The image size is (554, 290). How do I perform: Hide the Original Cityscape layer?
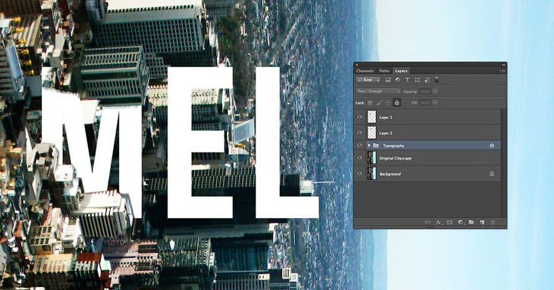pos(360,158)
